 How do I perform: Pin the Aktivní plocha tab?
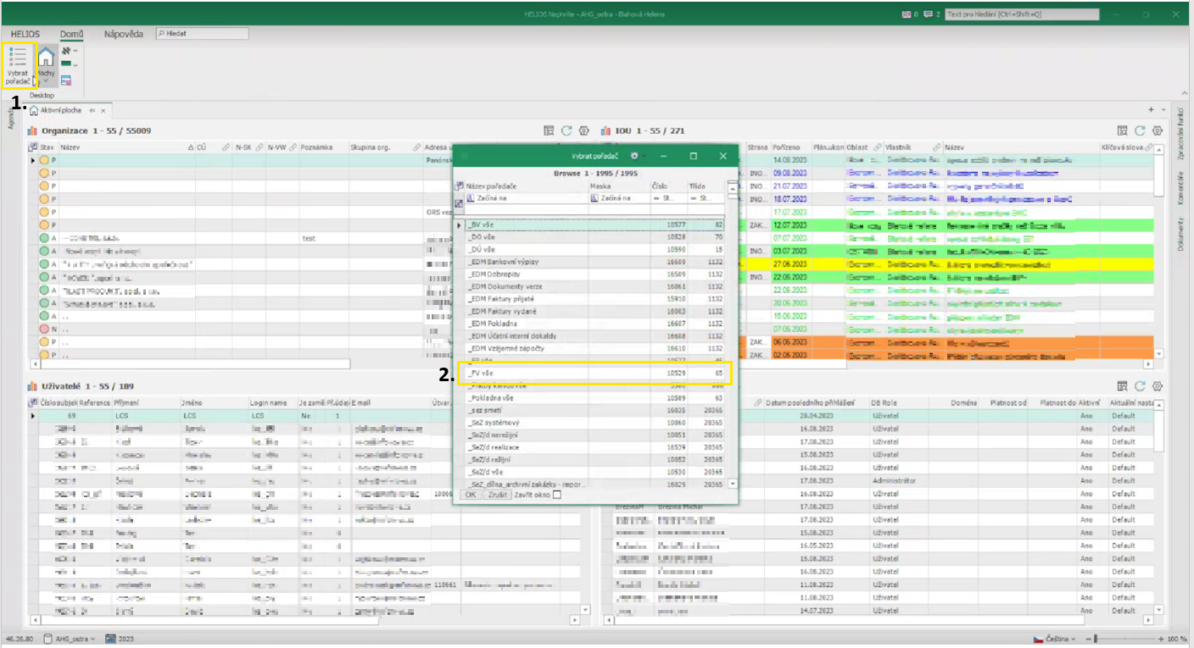92,111
